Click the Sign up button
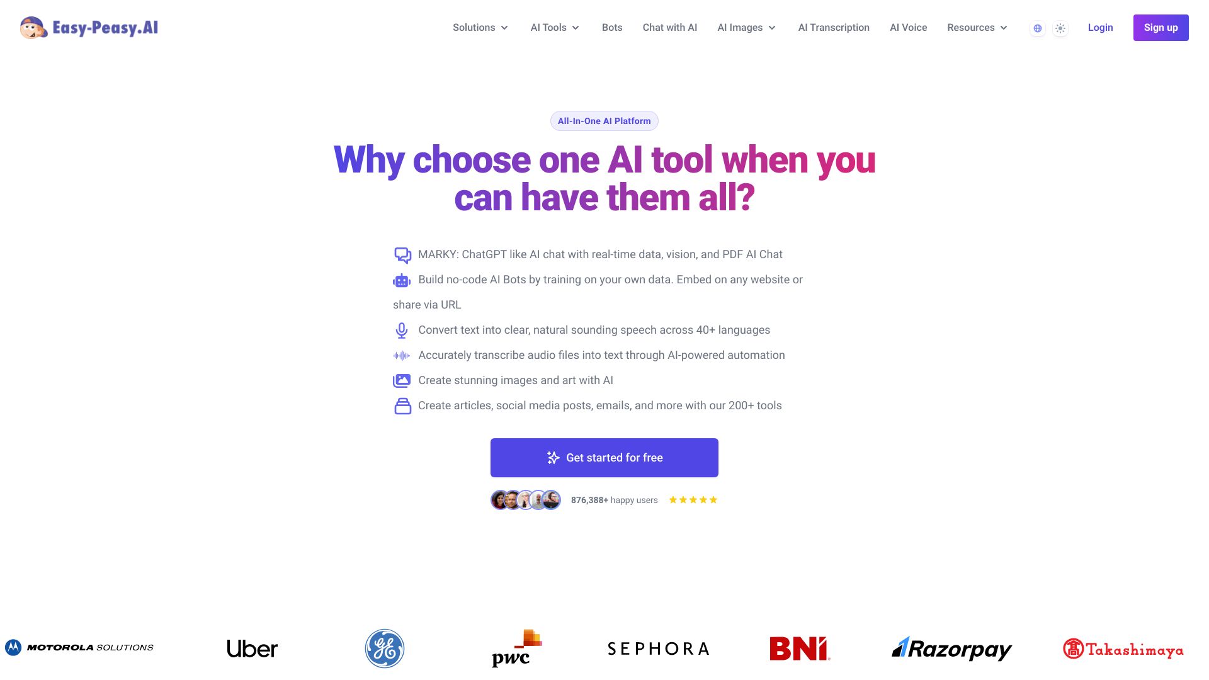 1161,28
